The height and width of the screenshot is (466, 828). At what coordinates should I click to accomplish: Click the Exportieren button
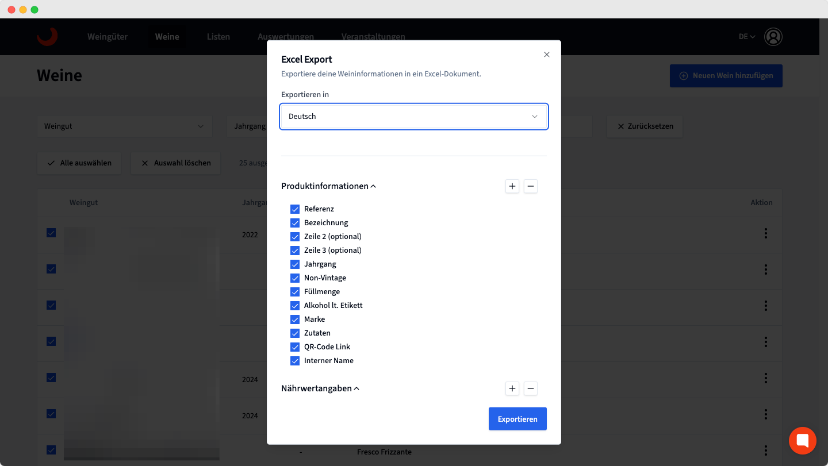click(x=517, y=419)
